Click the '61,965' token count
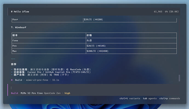 coord(158,12)
